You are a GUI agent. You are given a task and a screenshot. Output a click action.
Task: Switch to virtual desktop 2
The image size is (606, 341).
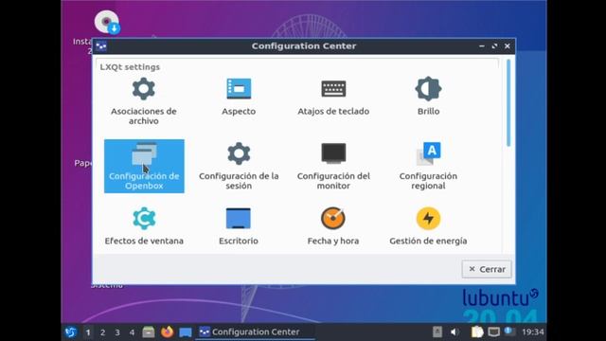(x=103, y=332)
